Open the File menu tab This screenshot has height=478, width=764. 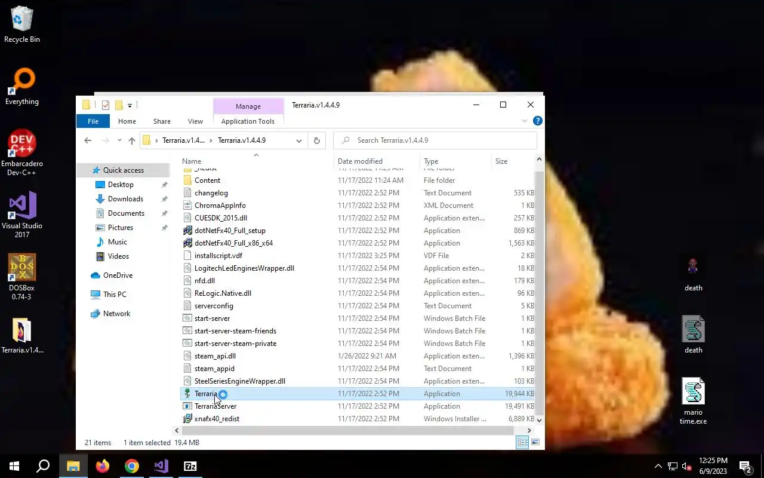pos(93,121)
